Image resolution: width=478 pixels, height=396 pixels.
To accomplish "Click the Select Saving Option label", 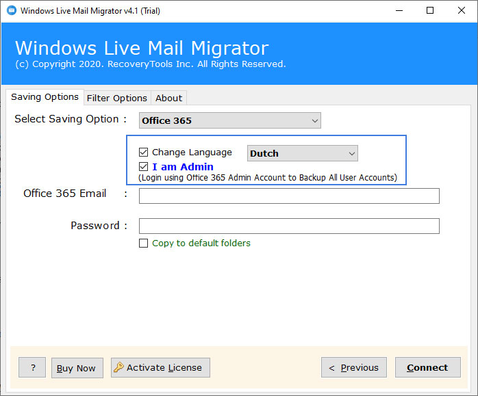I will pos(71,119).
